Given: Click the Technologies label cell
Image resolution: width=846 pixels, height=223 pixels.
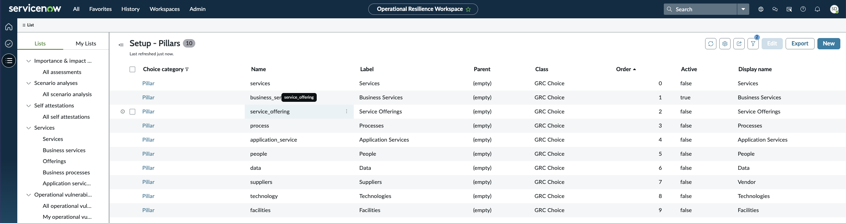Looking at the screenshot, I should click(x=375, y=196).
